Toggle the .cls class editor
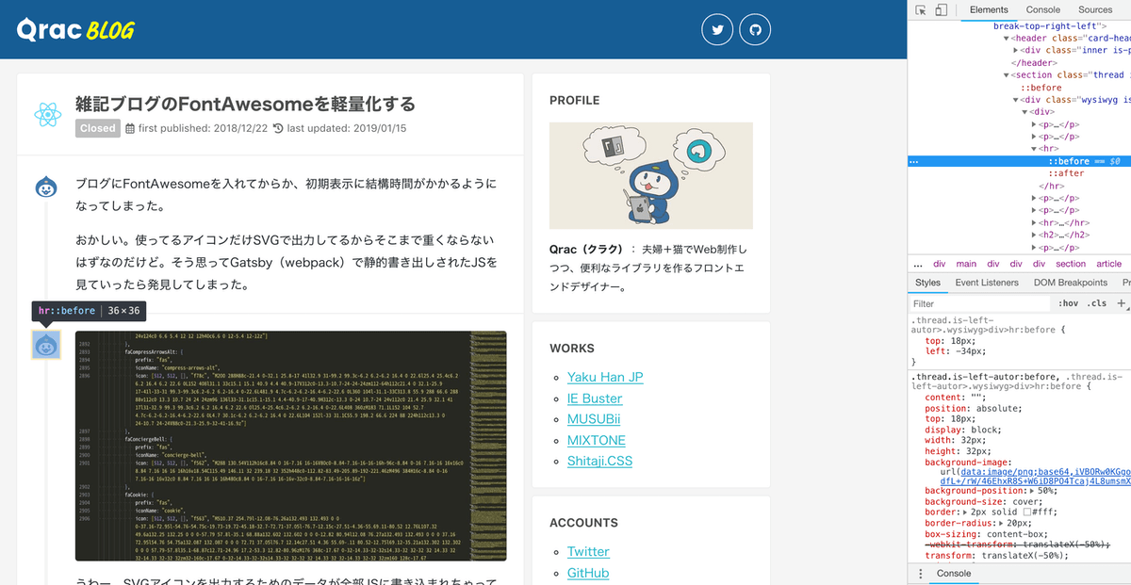The height and width of the screenshot is (585, 1131). [1097, 302]
